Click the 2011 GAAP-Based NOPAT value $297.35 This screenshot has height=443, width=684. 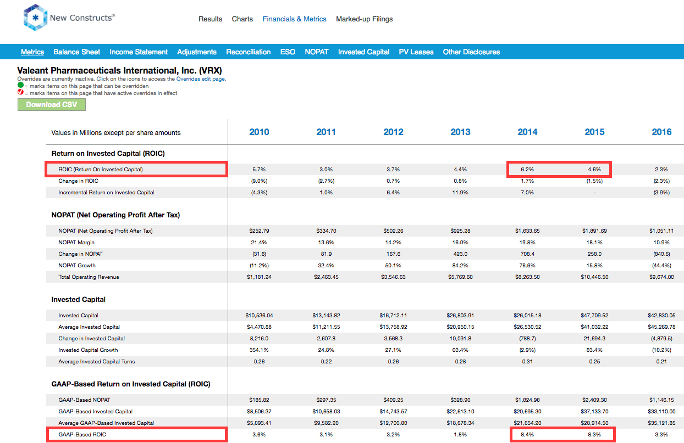327,400
